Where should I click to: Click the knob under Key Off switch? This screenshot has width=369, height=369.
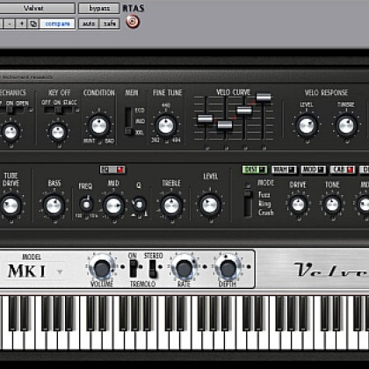click(58, 133)
